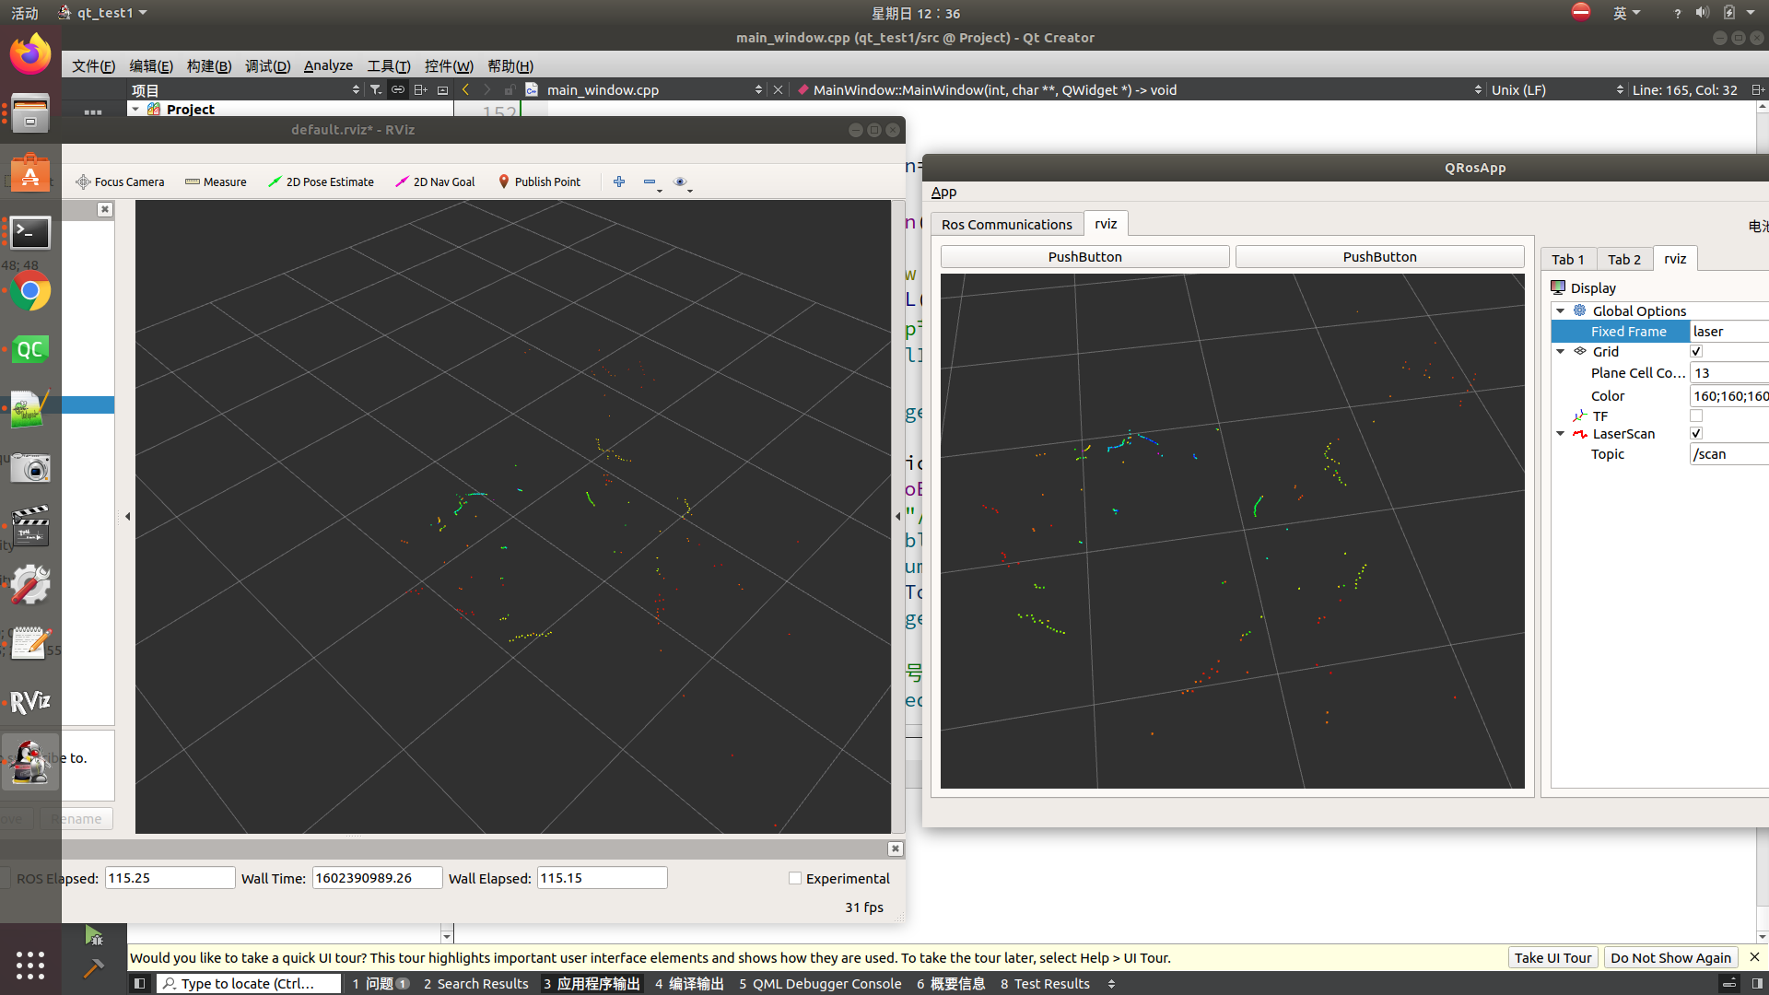Open the Search Results output pane
This screenshot has height=995, width=1769.
point(475,983)
